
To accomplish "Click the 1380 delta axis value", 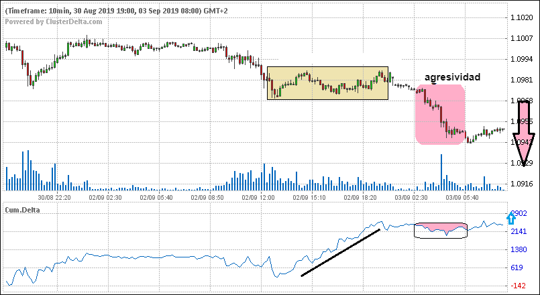I will (x=521, y=249).
